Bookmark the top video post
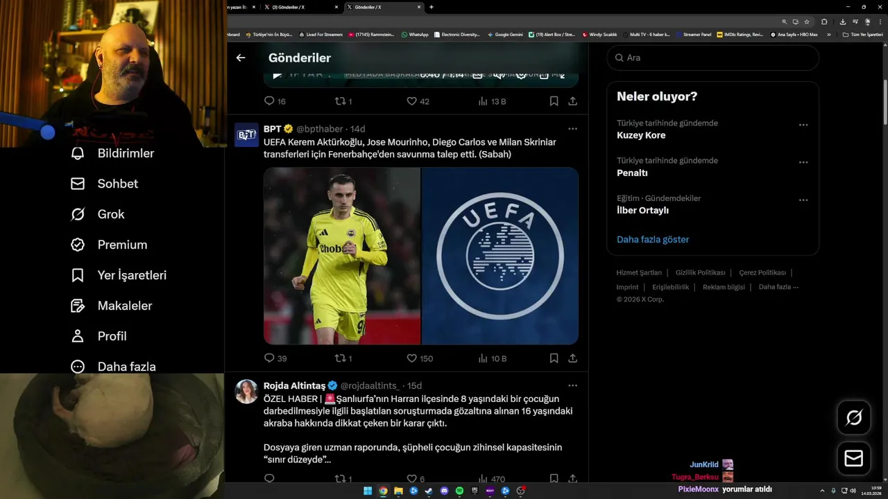The height and width of the screenshot is (499, 888). click(554, 101)
